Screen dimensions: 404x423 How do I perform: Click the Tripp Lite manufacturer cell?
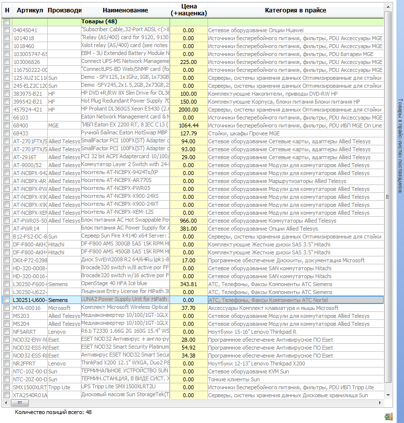click(x=65, y=387)
